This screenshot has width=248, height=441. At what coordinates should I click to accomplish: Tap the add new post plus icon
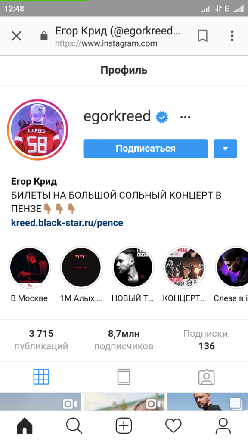pos(124,425)
